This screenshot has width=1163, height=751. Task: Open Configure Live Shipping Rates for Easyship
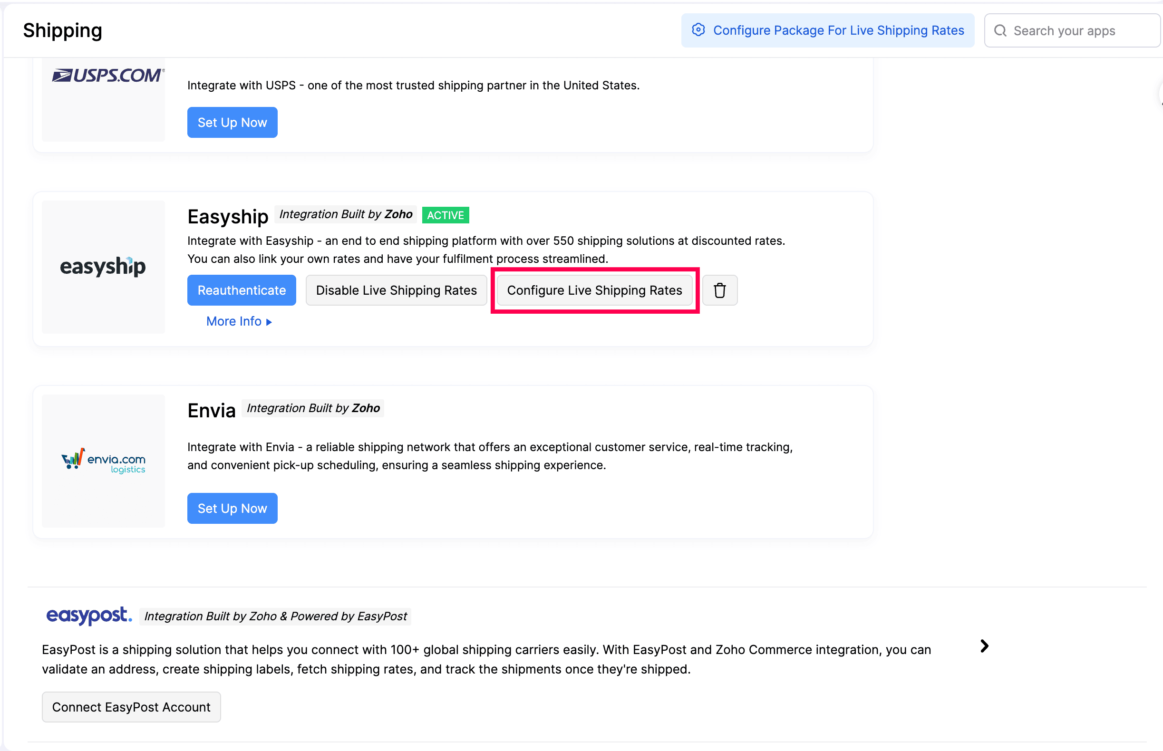594,290
